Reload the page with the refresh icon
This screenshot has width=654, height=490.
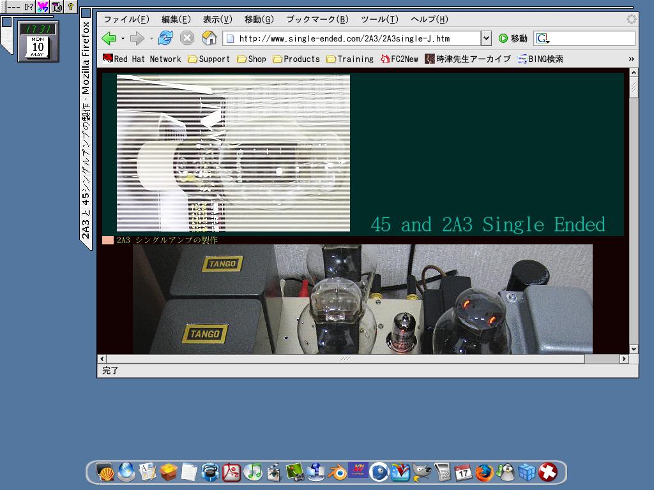point(165,38)
